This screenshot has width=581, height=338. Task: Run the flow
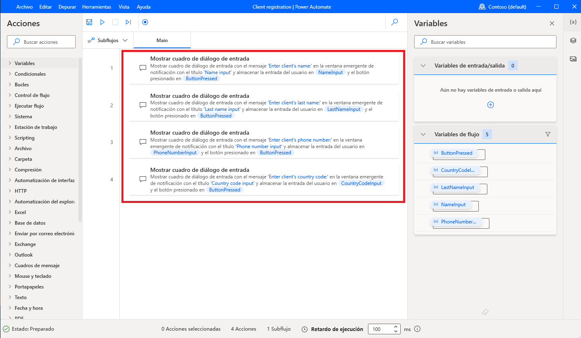point(102,22)
